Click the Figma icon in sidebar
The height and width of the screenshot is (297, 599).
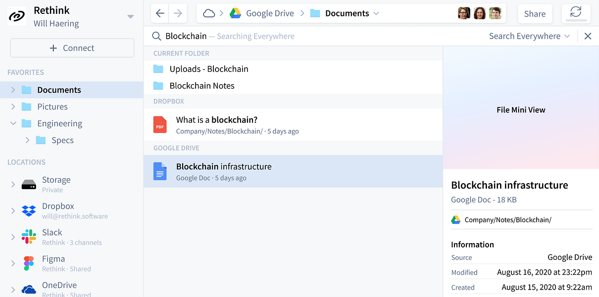[x=29, y=263]
